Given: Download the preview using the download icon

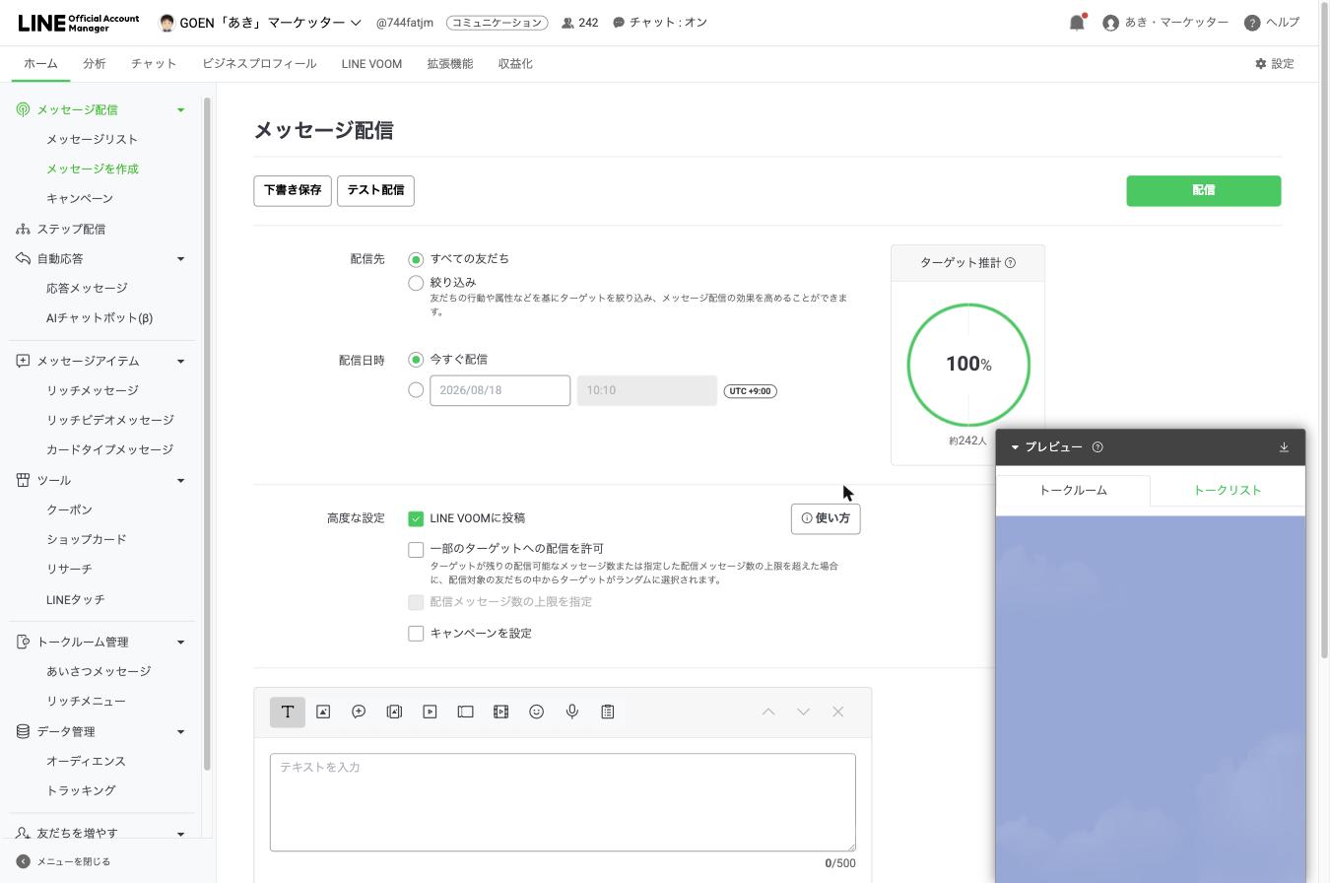Looking at the screenshot, I should [1284, 446].
